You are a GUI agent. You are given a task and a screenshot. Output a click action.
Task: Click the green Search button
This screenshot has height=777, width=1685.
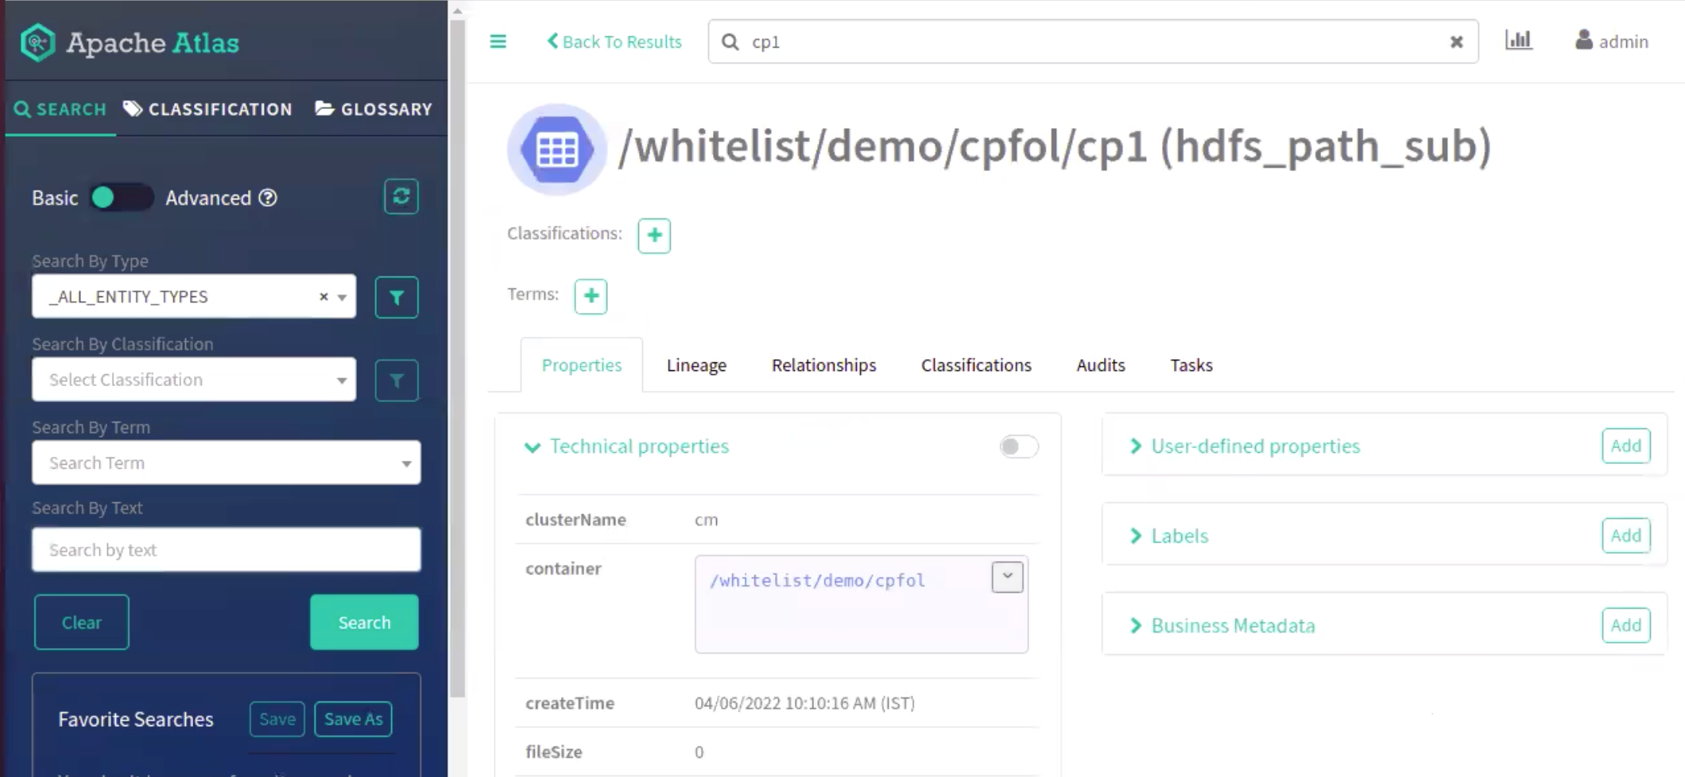point(364,623)
